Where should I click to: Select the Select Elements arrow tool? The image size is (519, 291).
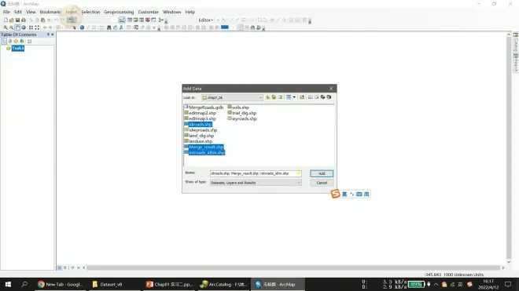pyautogui.click(x=75, y=27)
